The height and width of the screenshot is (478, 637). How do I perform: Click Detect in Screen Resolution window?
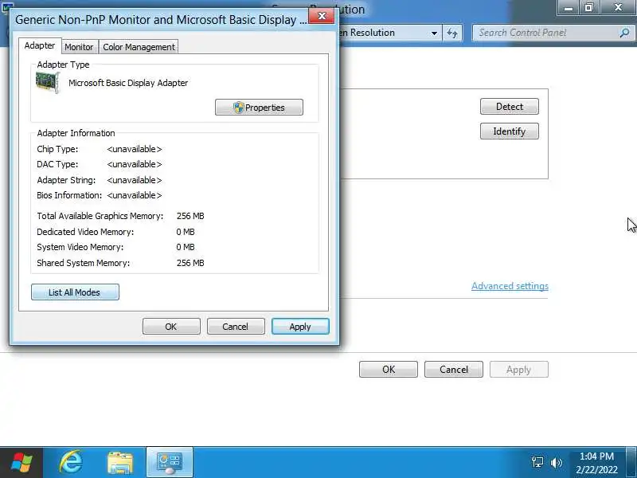coord(510,107)
